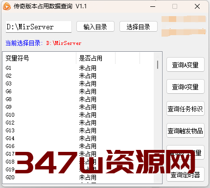Viewport: 210px width, 188px height.
Task: Select the G6 variable row
Action: tap(78, 91)
